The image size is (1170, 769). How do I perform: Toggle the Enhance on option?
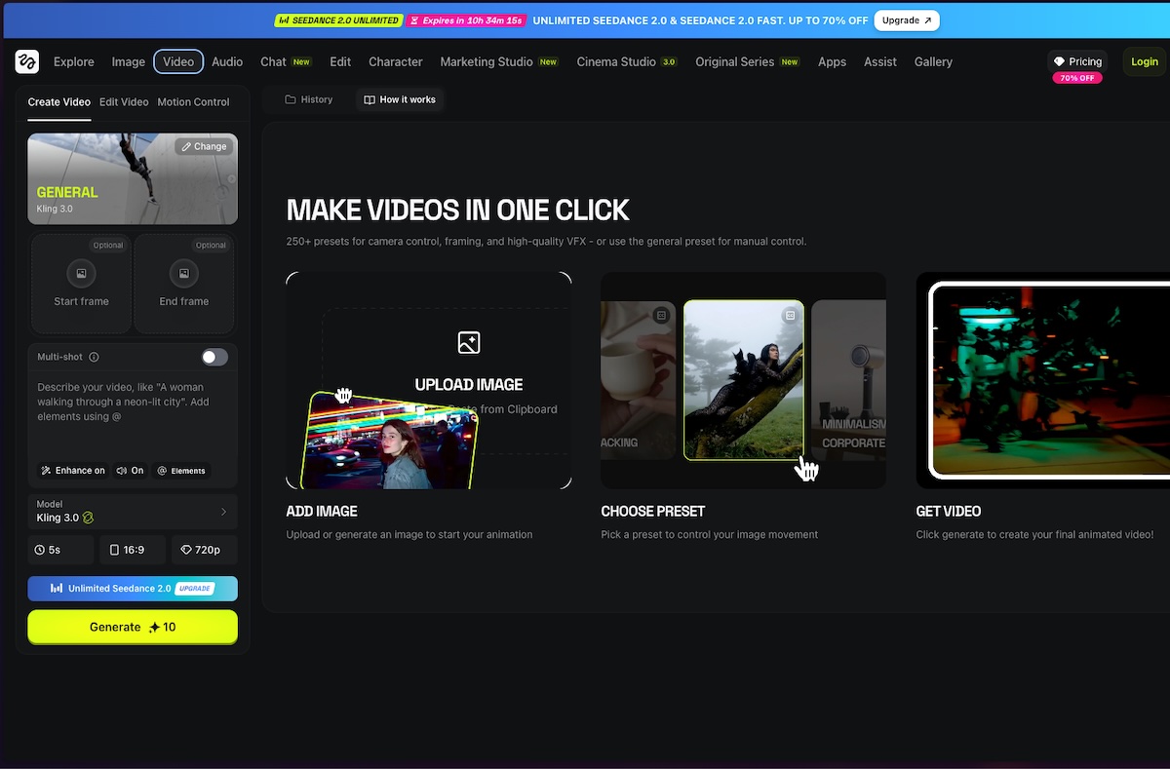[x=73, y=471]
